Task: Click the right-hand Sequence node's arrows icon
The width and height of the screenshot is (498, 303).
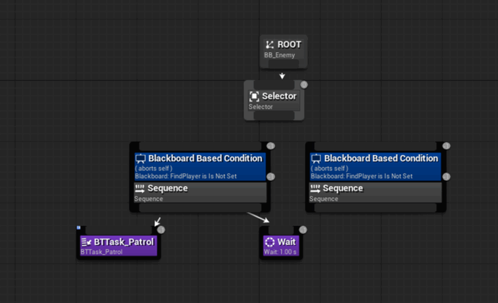Action: [x=316, y=189]
